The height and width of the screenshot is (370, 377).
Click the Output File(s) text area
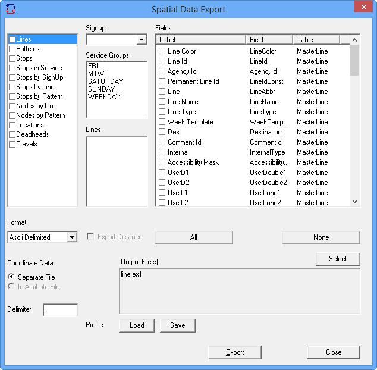pyautogui.click(x=240, y=291)
